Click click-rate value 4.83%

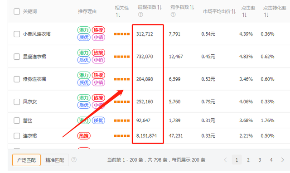tap(246, 57)
